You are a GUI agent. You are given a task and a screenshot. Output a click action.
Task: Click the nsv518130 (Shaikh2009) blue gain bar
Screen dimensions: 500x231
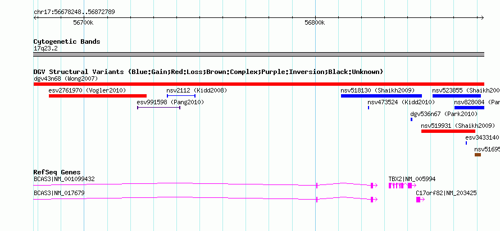coord(381,96)
